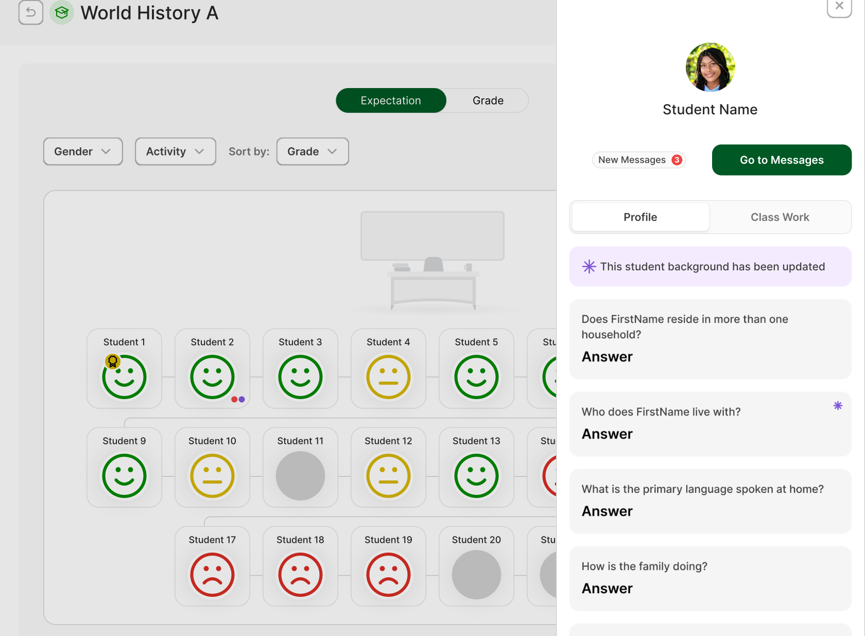Click Student 12's yellow neutral face
This screenshot has width=865, height=636.
coord(388,476)
